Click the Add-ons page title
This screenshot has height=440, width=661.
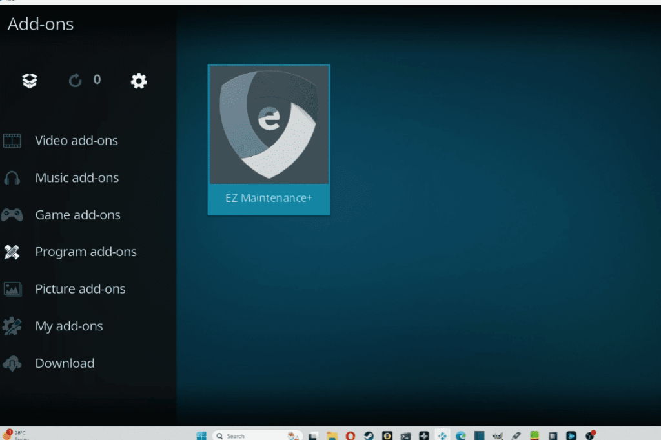coord(41,24)
